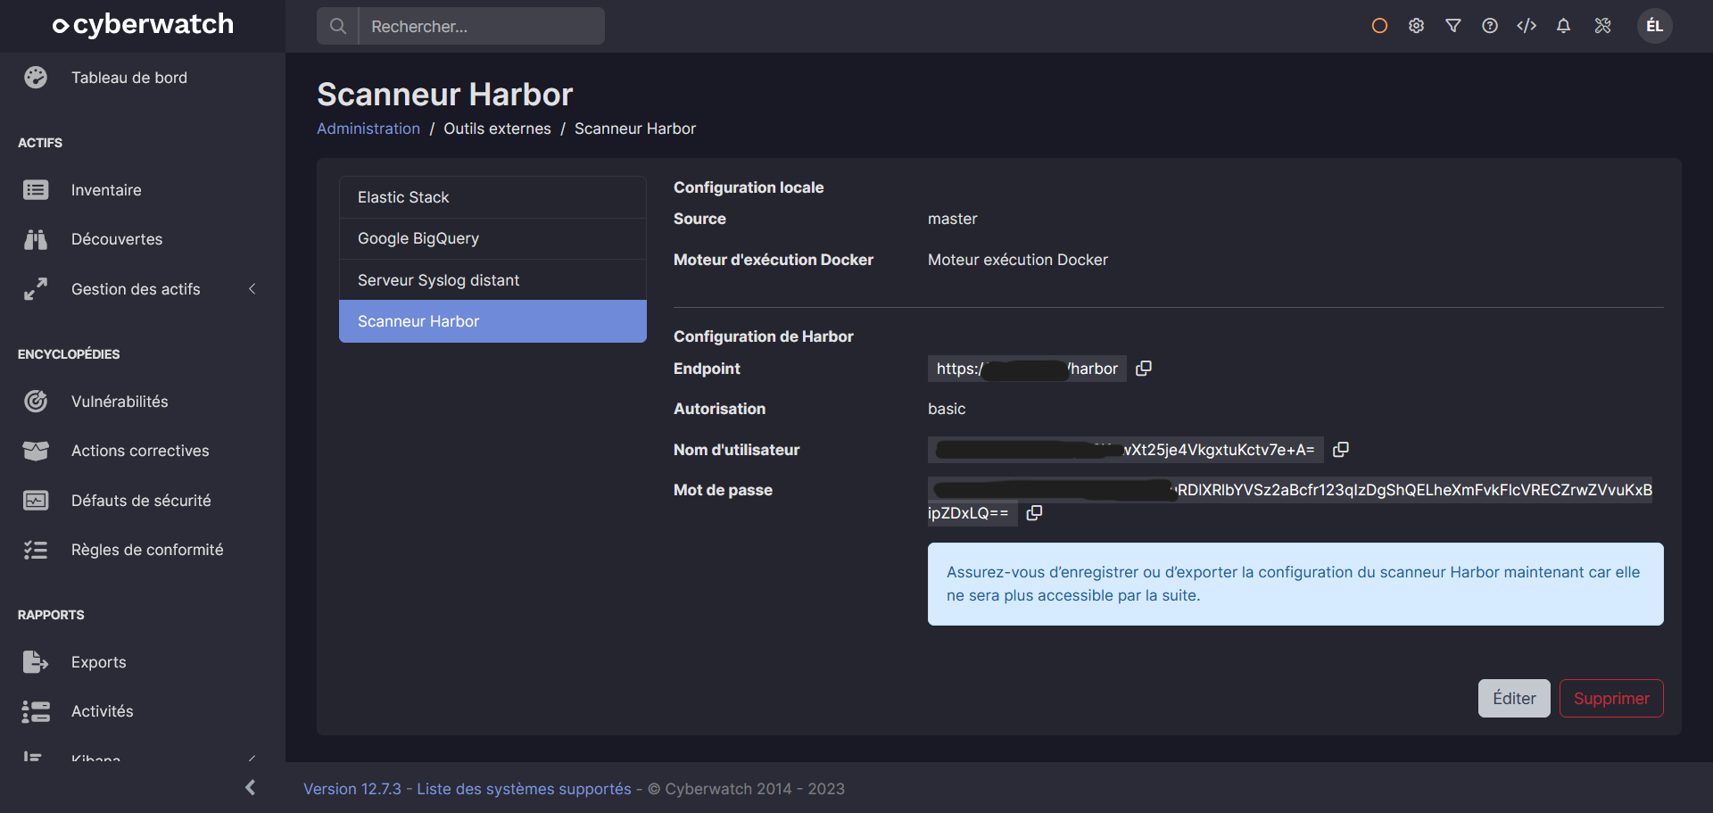Copy the Endpoint URL

[1144, 369]
